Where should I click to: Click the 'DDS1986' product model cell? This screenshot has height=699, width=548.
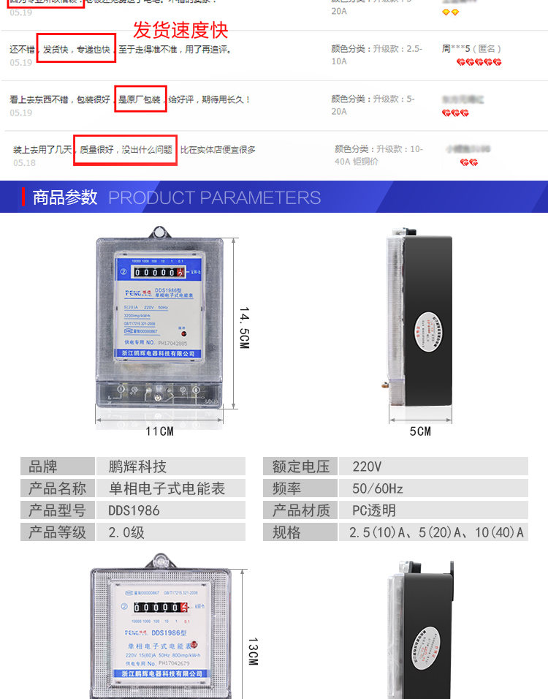click(171, 510)
